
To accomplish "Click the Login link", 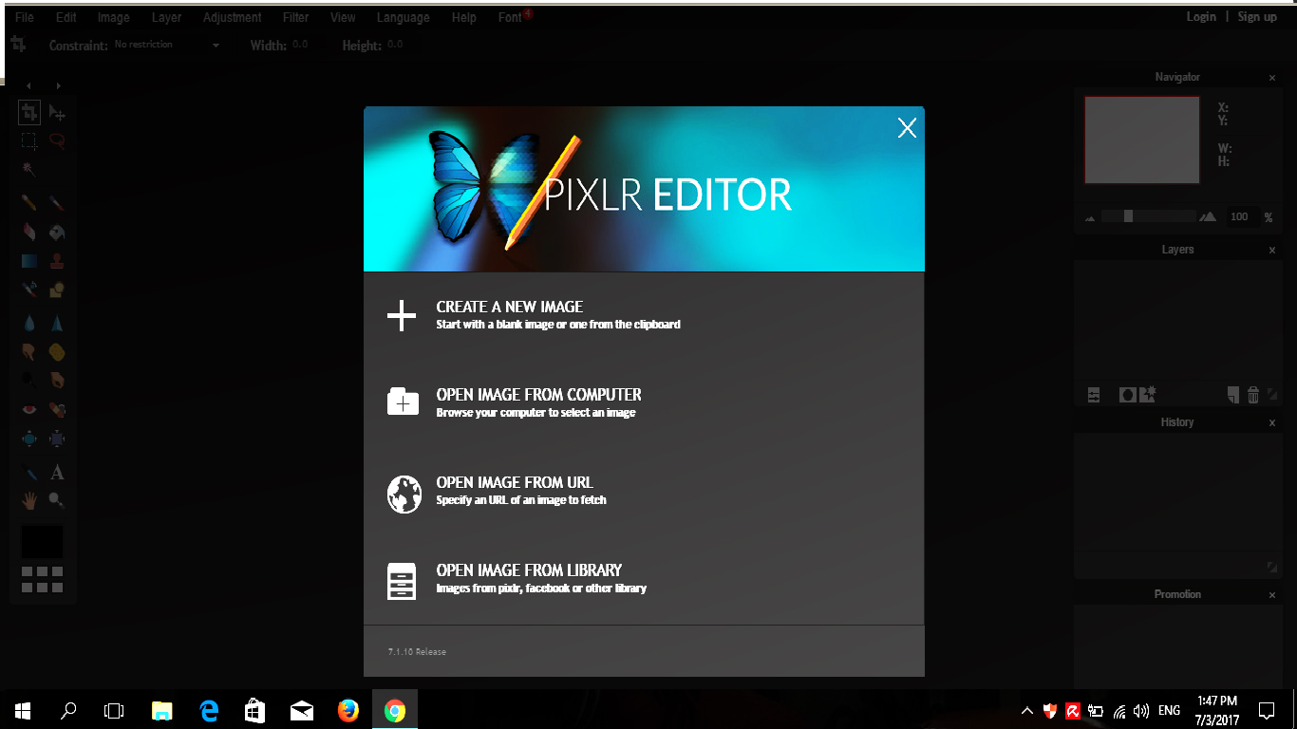I will pos(1201,16).
